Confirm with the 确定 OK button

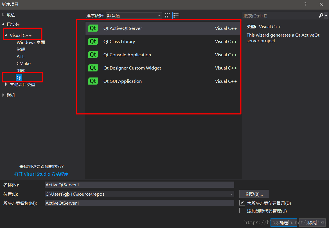[283, 223]
